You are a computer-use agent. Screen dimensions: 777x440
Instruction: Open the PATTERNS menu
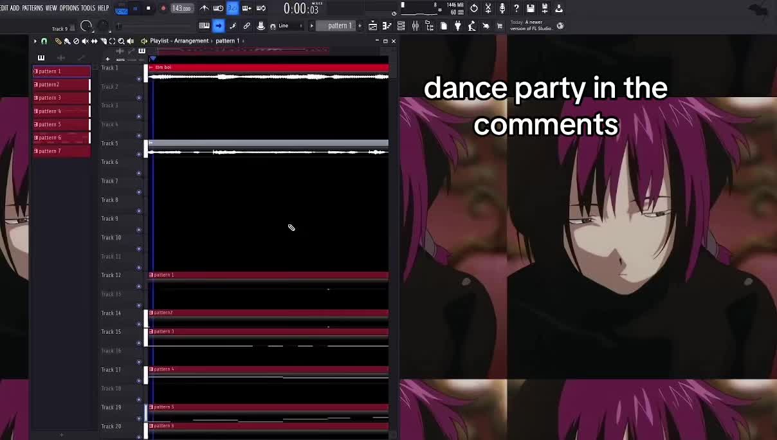33,8
